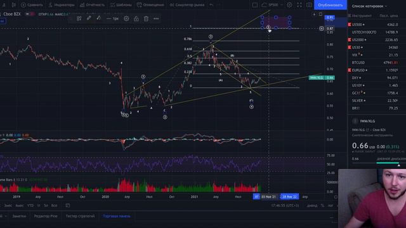Click the 03 Ноя '21 date label on time axis
Viewport: 406px width, 228px height.
(268, 197)
